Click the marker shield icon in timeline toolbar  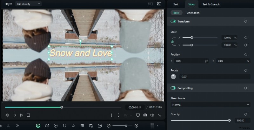tap(64, 126)
